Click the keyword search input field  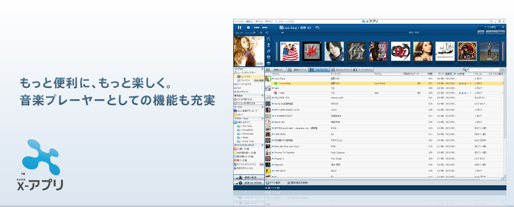484,70
